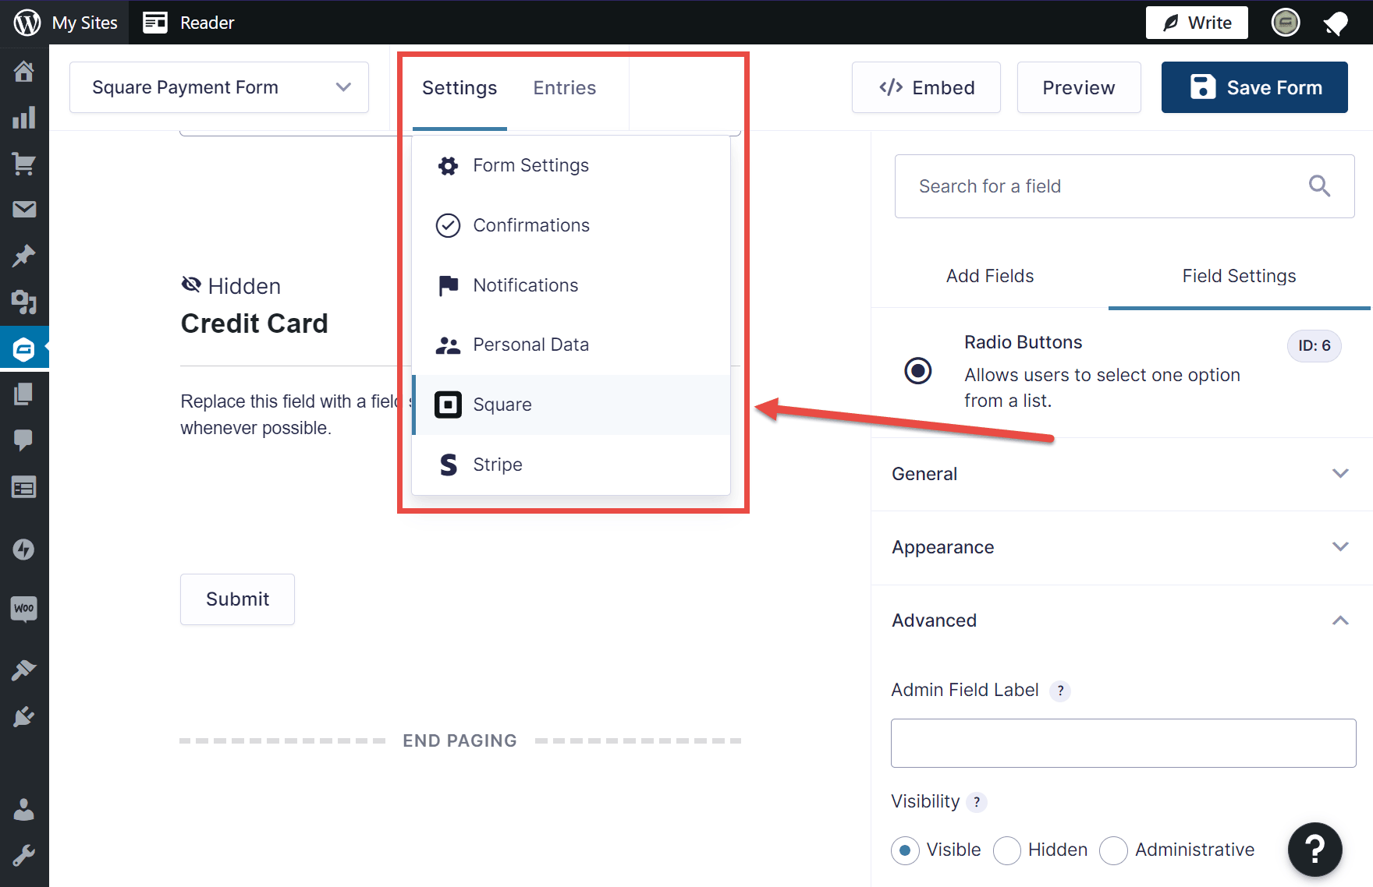The image size is (1373, 887).
Task: Open the WordPress logo My Sites menu
Action: point(27,23)
